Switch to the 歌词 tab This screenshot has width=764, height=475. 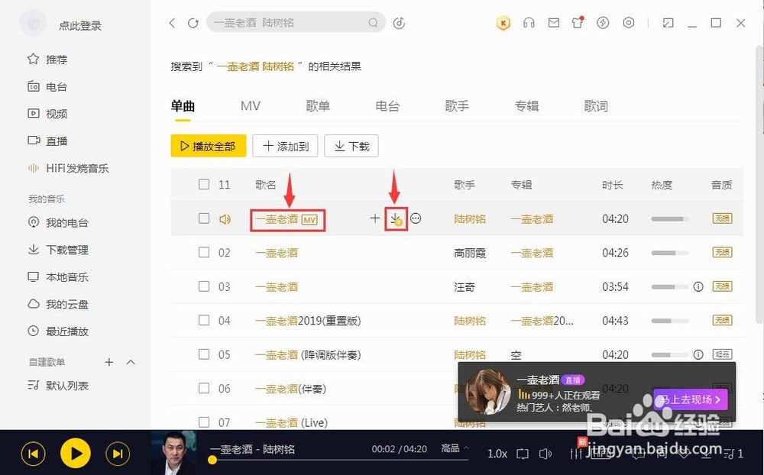click(x=596, y=105)
